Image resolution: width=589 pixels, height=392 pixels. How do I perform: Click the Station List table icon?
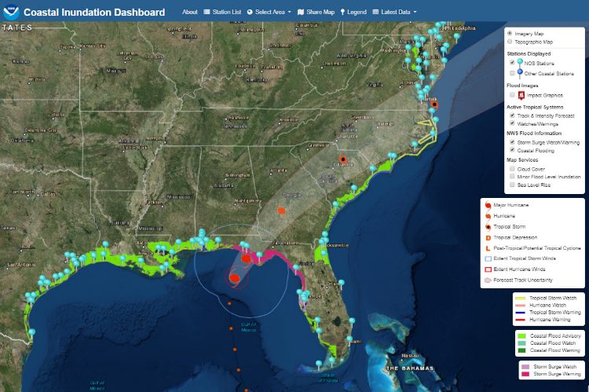[207, 12]
